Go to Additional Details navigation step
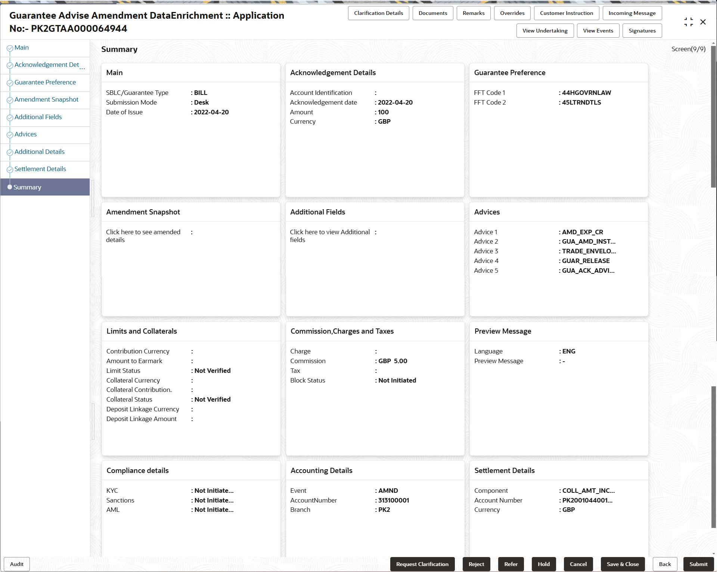The image size is (717, 572). 39,152
